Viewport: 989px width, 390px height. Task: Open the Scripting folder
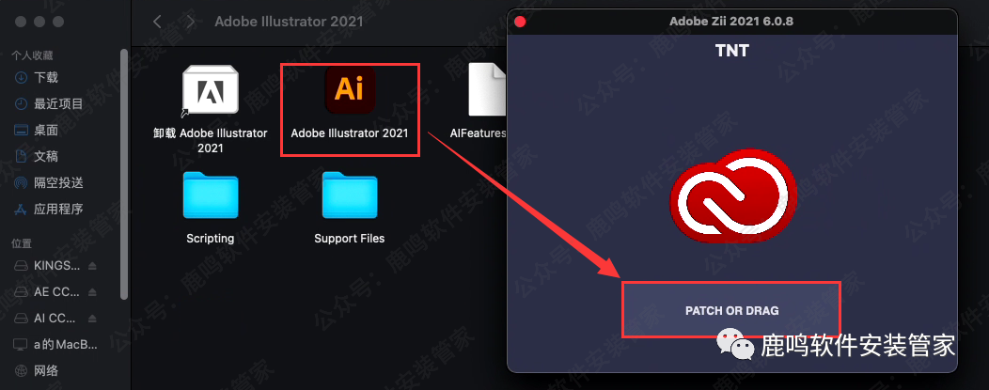(210, 195)
